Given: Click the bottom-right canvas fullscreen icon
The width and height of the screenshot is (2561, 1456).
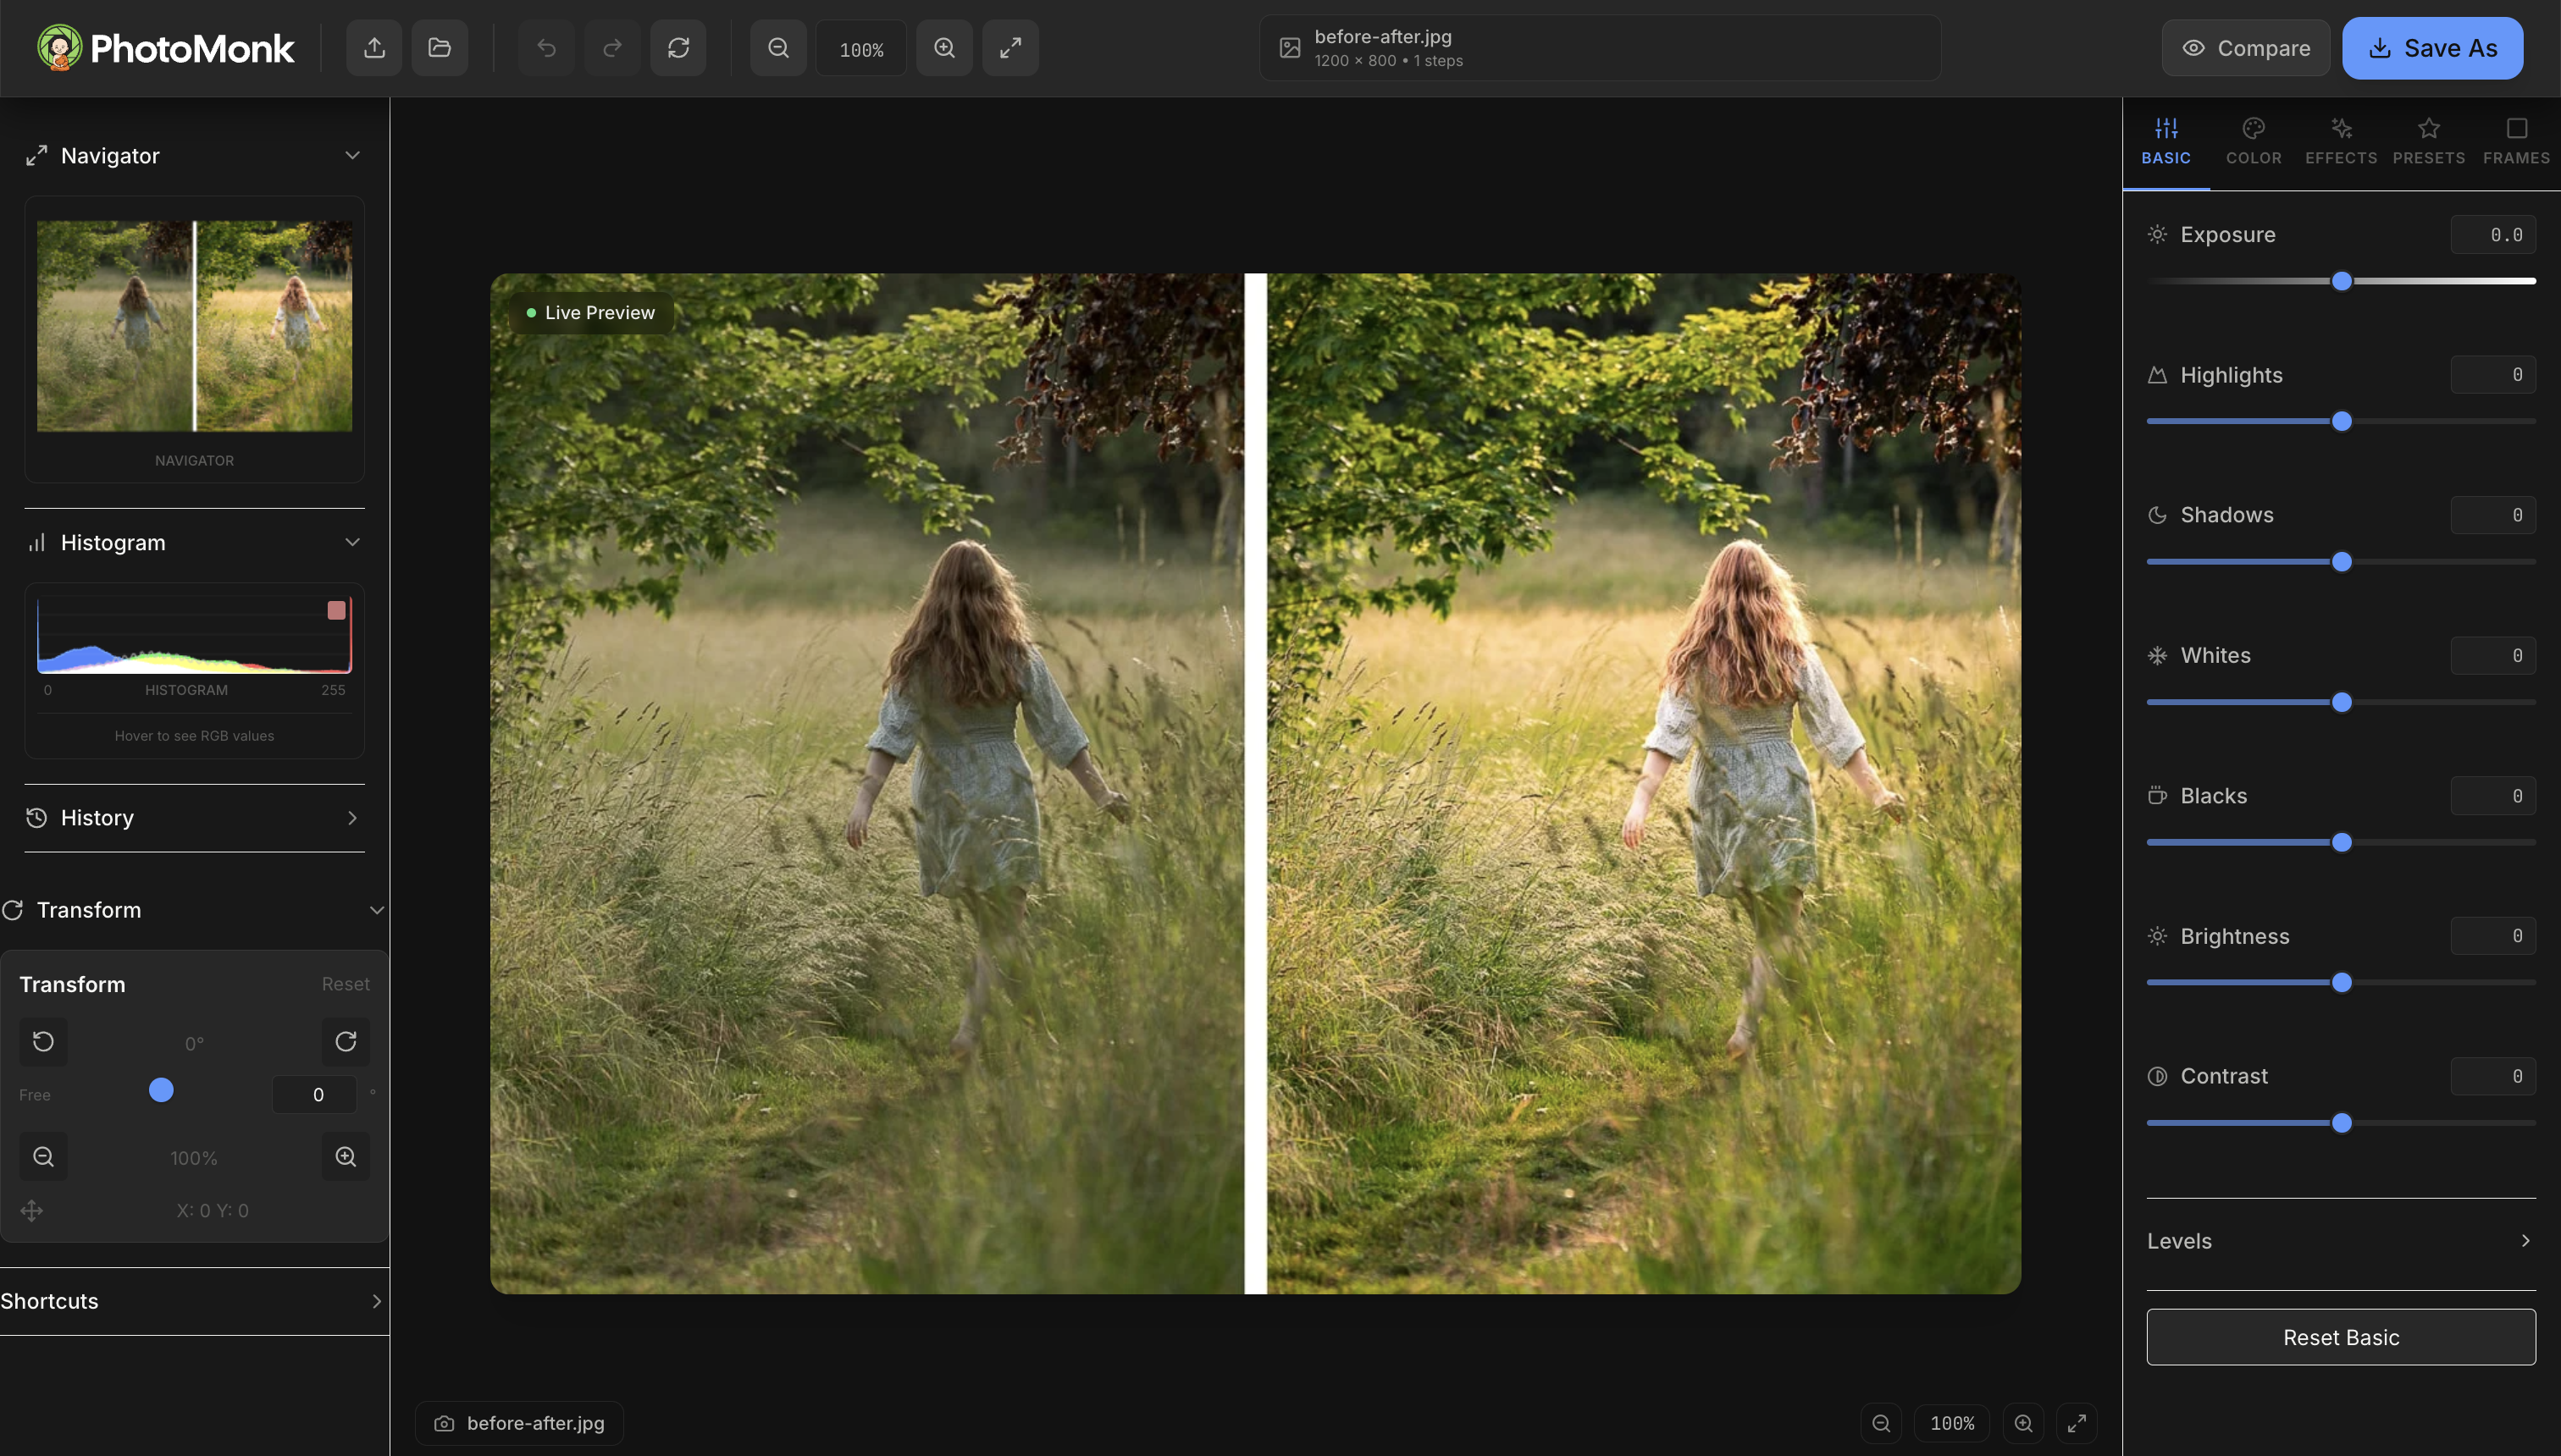Looking at the screenshot, I should point(2077,1423).
